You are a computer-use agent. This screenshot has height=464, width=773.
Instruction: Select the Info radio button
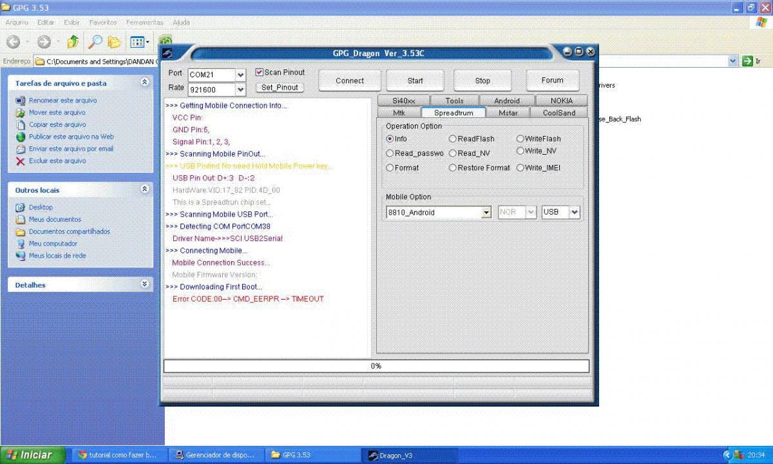click(x=390, y=139)
